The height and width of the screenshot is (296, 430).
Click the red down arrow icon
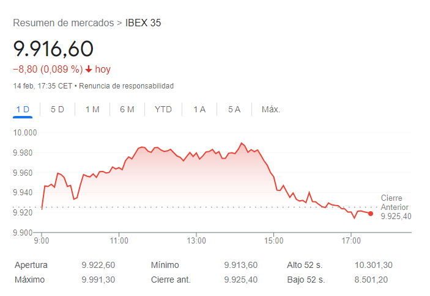[89, 69]
